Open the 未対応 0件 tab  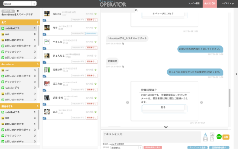pyautogui.click(x=210, y=4)
